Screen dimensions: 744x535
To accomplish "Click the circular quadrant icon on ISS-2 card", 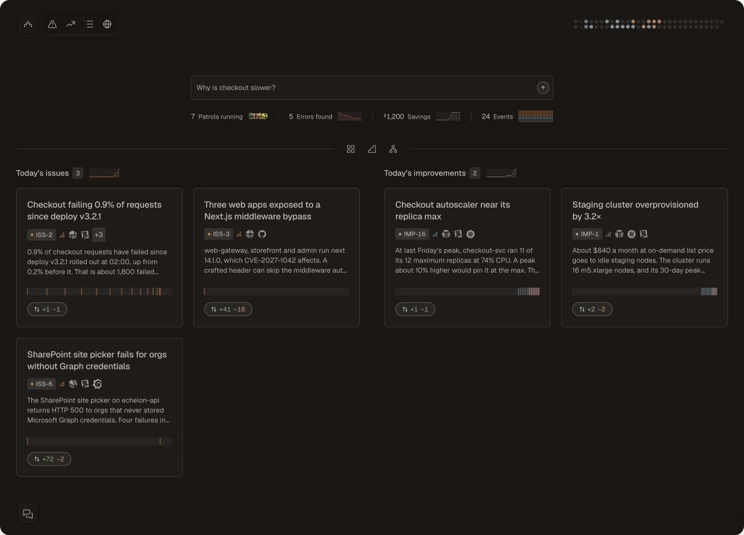I will [x=73, y=235].
